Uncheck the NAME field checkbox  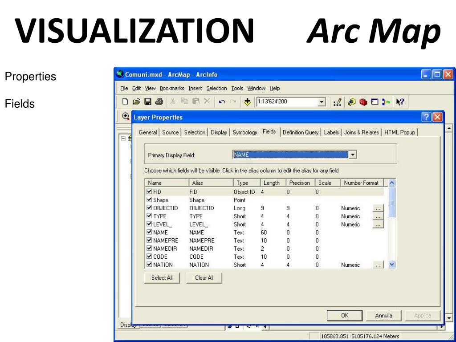click(x=149, y=232)
